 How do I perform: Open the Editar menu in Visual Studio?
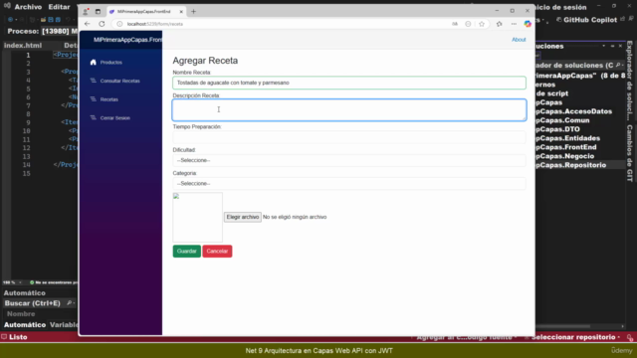click(59, 7)
